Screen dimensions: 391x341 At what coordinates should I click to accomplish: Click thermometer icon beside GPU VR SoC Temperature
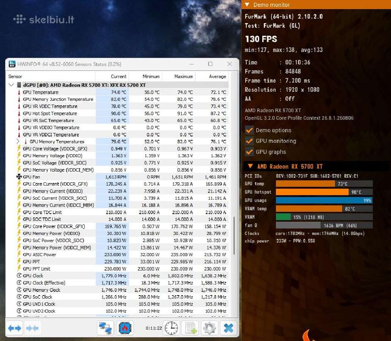pyautogui.click(x=19, y=120)
